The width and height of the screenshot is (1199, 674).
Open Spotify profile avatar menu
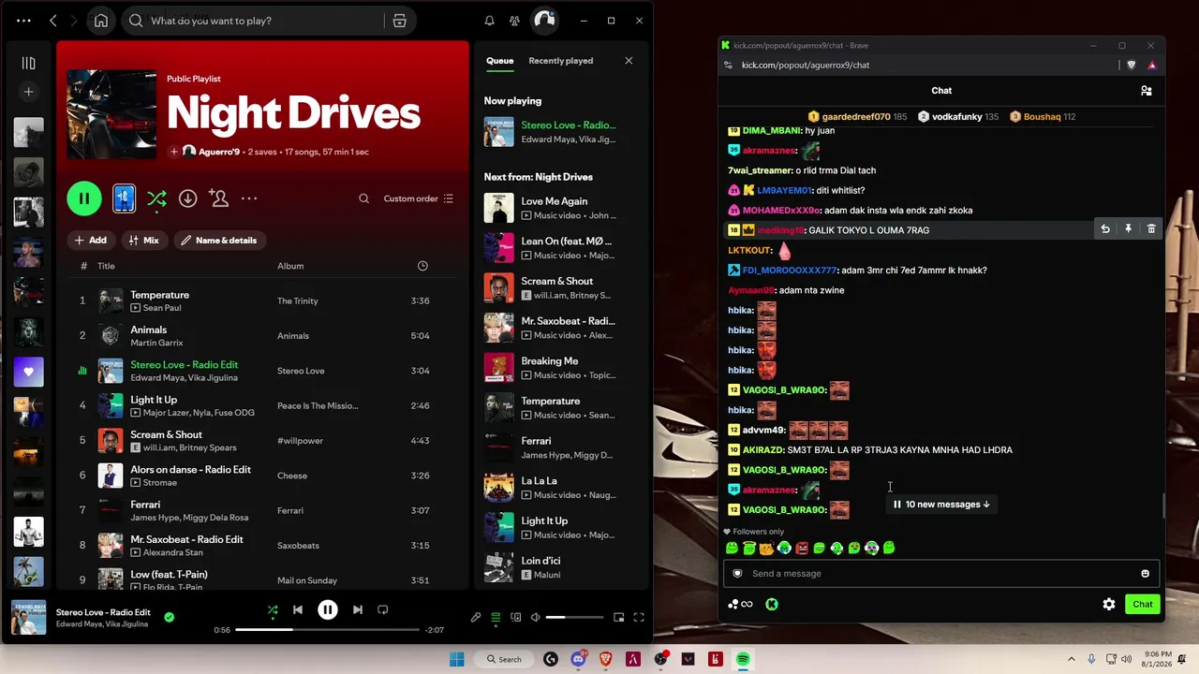544,20
